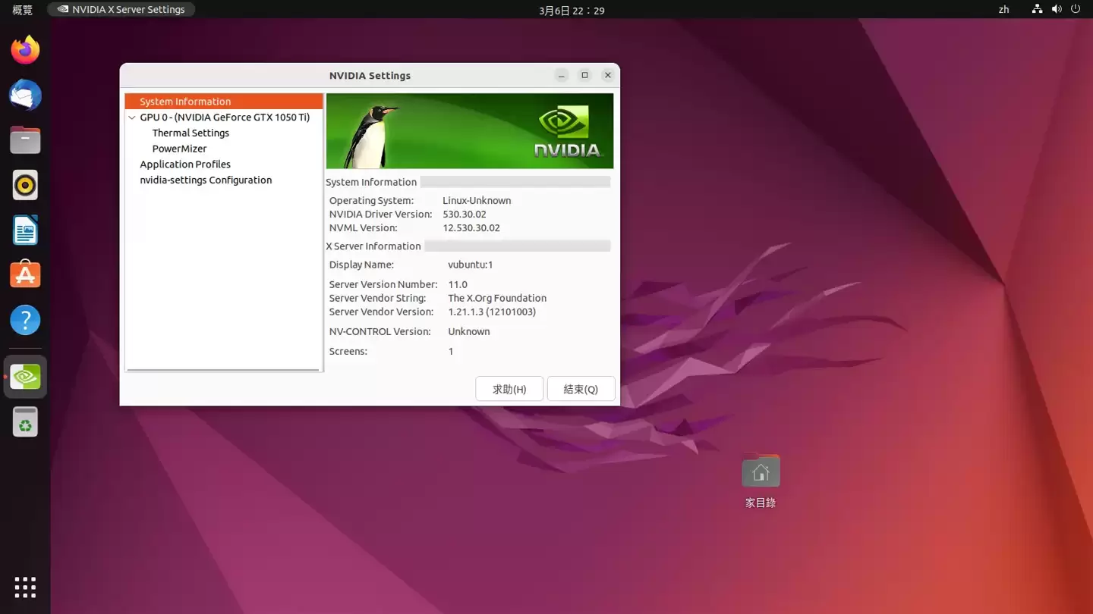Open Firefox from the dock

(x=25, y=49)
